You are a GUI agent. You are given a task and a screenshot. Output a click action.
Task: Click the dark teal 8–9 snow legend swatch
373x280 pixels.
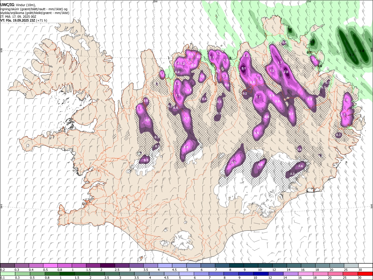[x=236, y=265]
